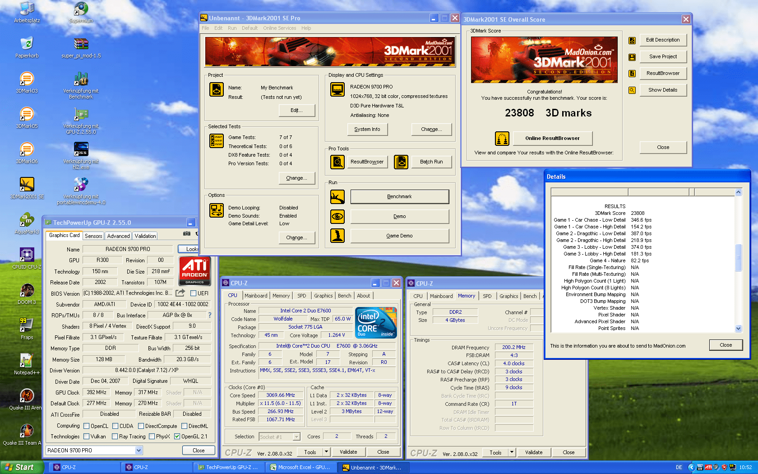This screenshot has width=758, height=474.
Task: Toggle the PhysX checkbox in GPU-Z
Action: [152, 437]
